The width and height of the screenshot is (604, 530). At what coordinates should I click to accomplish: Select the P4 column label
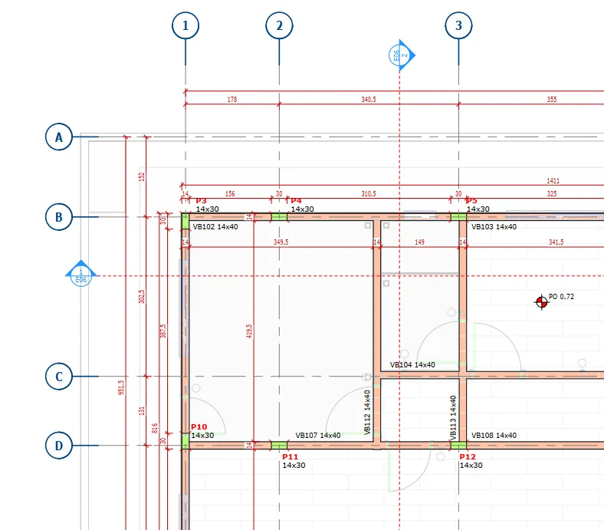296,201
